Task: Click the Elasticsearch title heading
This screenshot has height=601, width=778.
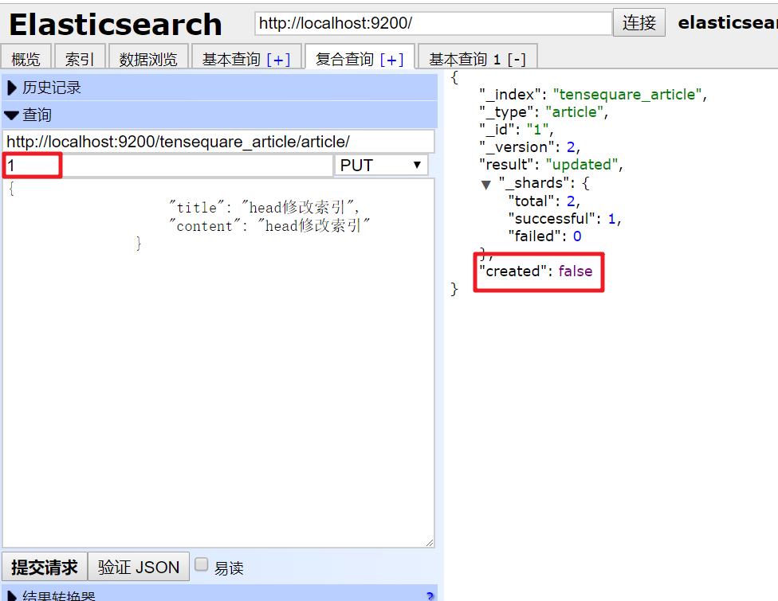Action: [x=115, y=24]
